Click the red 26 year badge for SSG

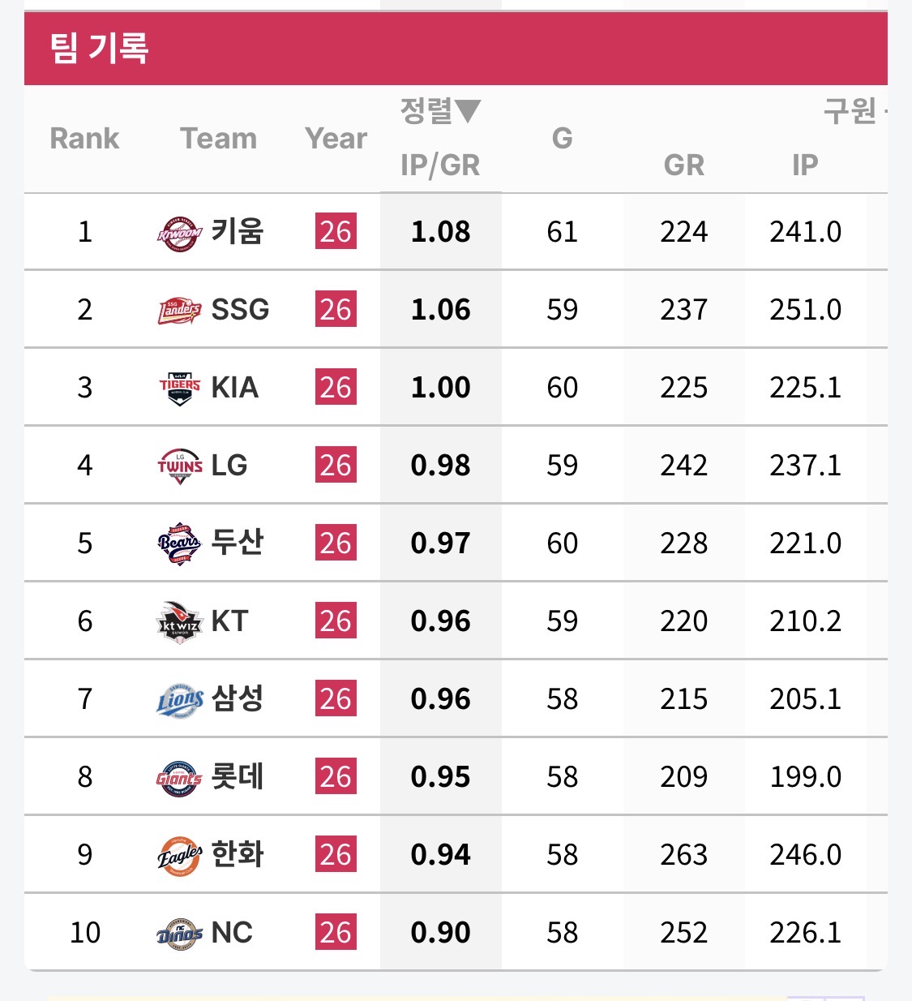[x=336, y=309]
